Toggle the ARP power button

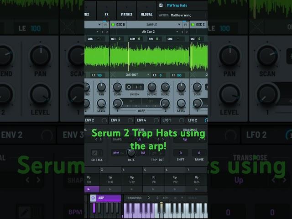coord(93,198)
